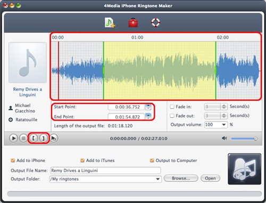Open the Output volume dropdown
266x203 pixels.
pos(216,125)
